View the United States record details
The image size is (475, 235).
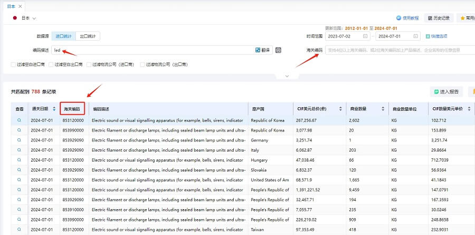pos(19,180)
